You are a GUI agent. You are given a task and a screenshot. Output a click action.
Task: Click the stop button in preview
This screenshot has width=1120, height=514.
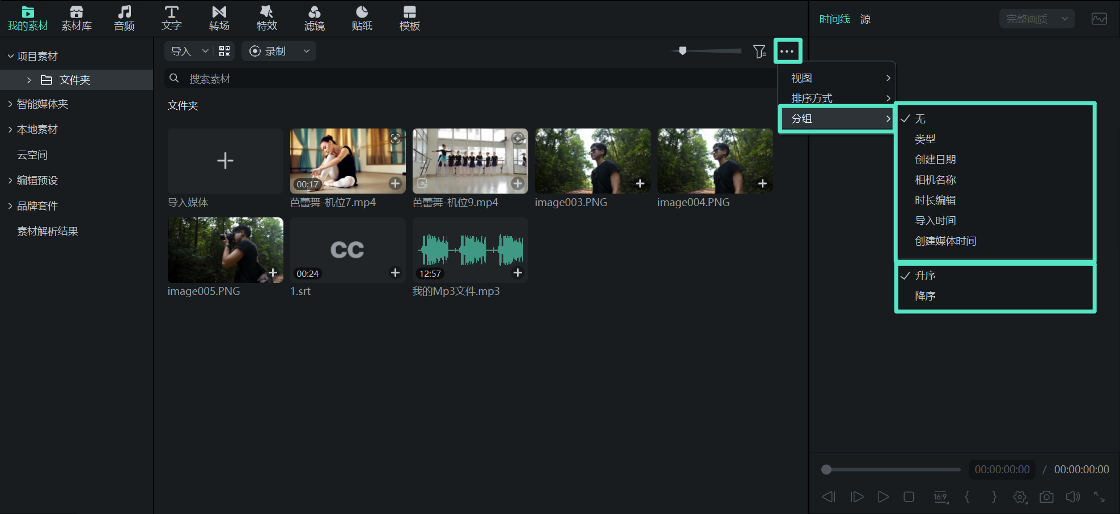909,496
